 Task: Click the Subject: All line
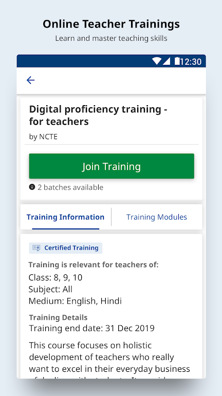pos(50,289)
